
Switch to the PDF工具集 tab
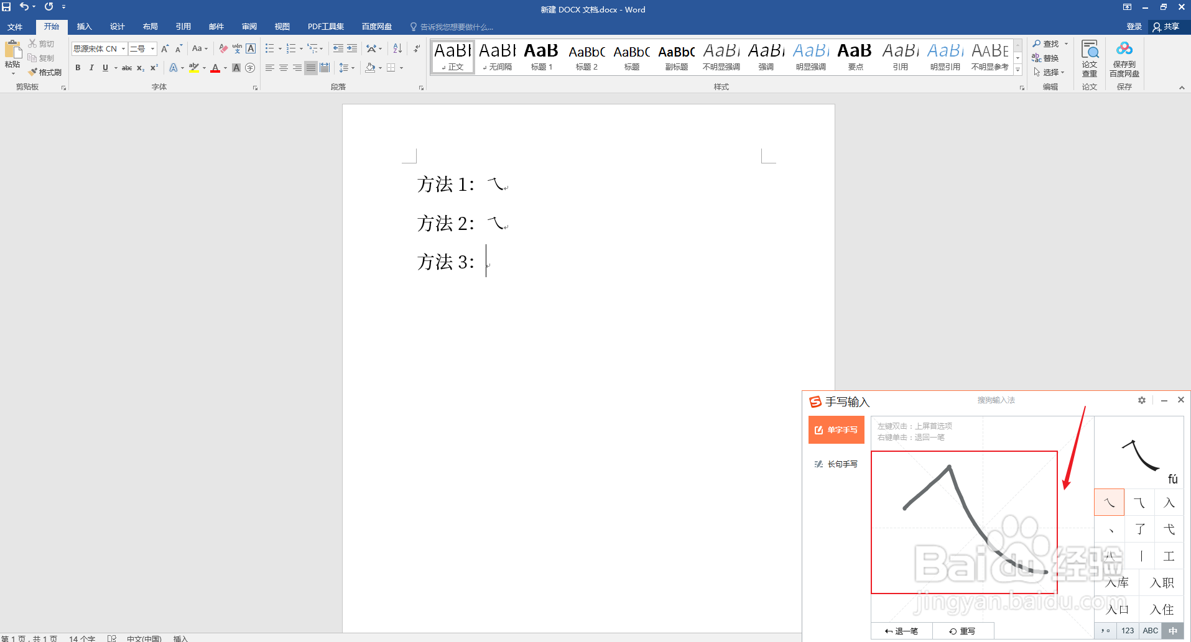point(326,27)
